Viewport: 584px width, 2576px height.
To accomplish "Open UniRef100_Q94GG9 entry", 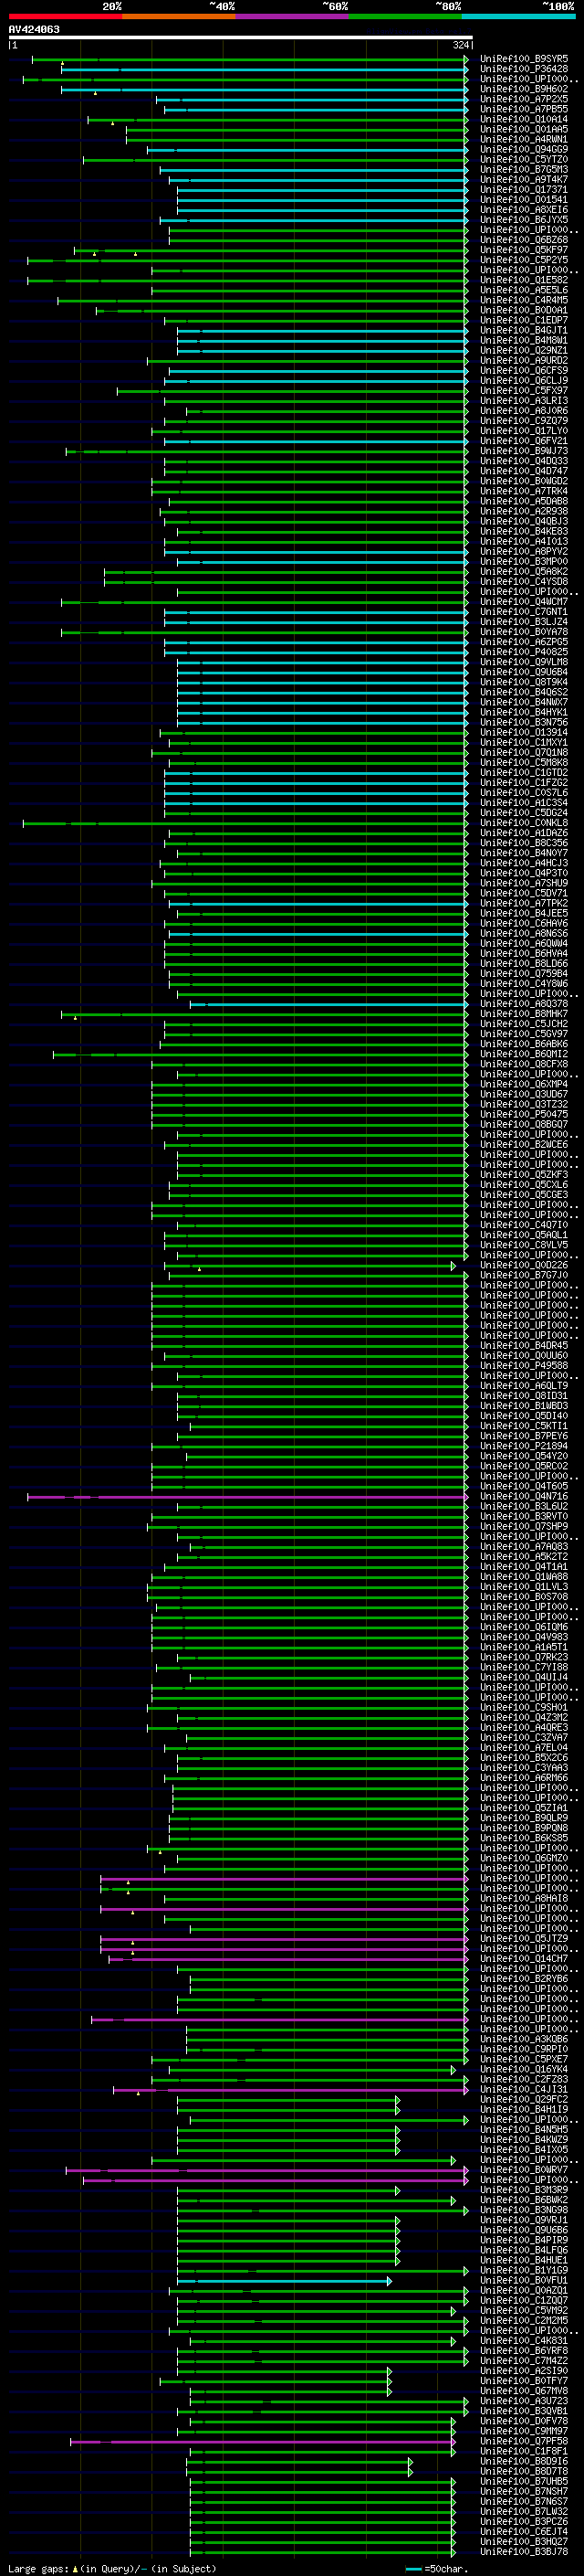I will tap(524, 149).
